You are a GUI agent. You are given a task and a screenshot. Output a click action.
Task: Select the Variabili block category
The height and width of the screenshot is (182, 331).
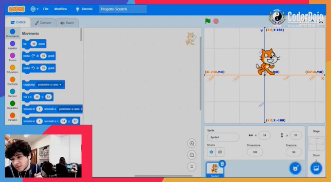click(x=13, y=117)
